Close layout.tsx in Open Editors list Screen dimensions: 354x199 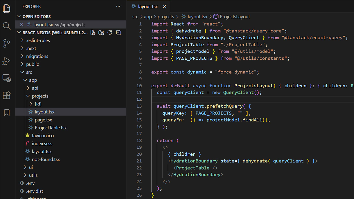pos(22,25)
